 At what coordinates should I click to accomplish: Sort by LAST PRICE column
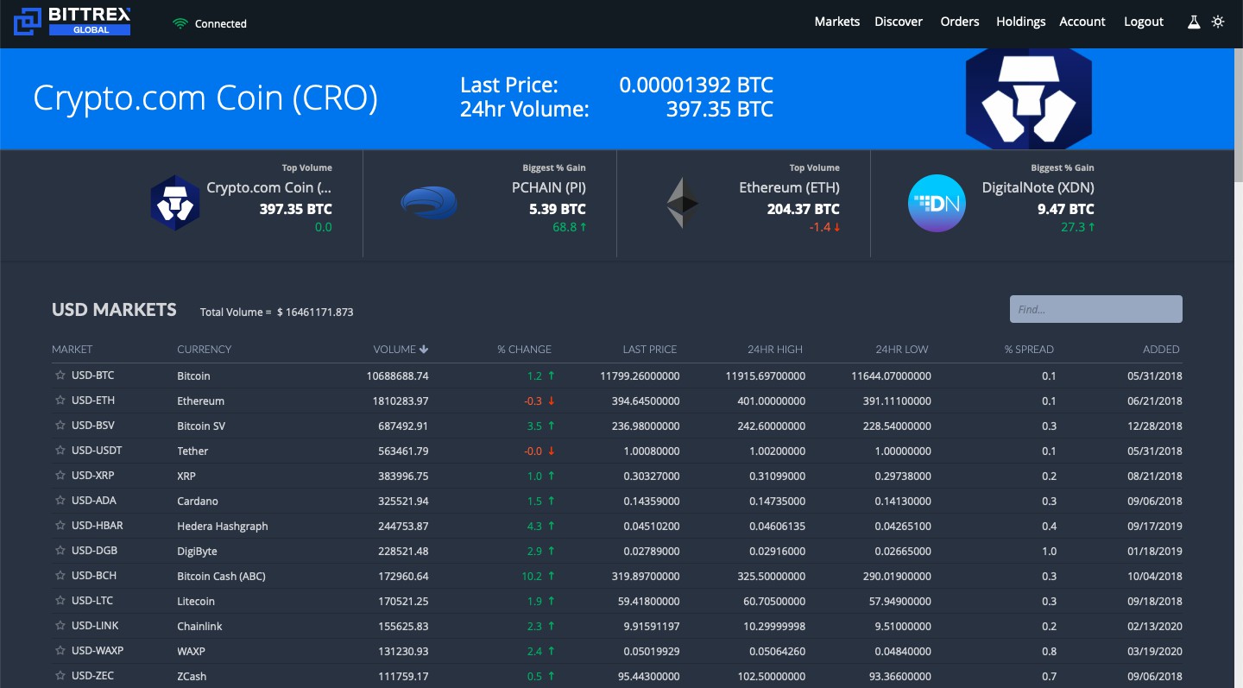tap(650, 350)
